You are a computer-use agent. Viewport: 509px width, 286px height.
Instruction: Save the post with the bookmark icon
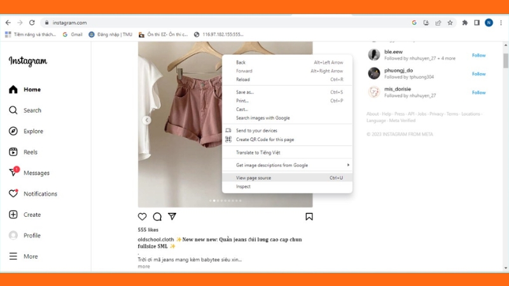(x=309, y=217)
